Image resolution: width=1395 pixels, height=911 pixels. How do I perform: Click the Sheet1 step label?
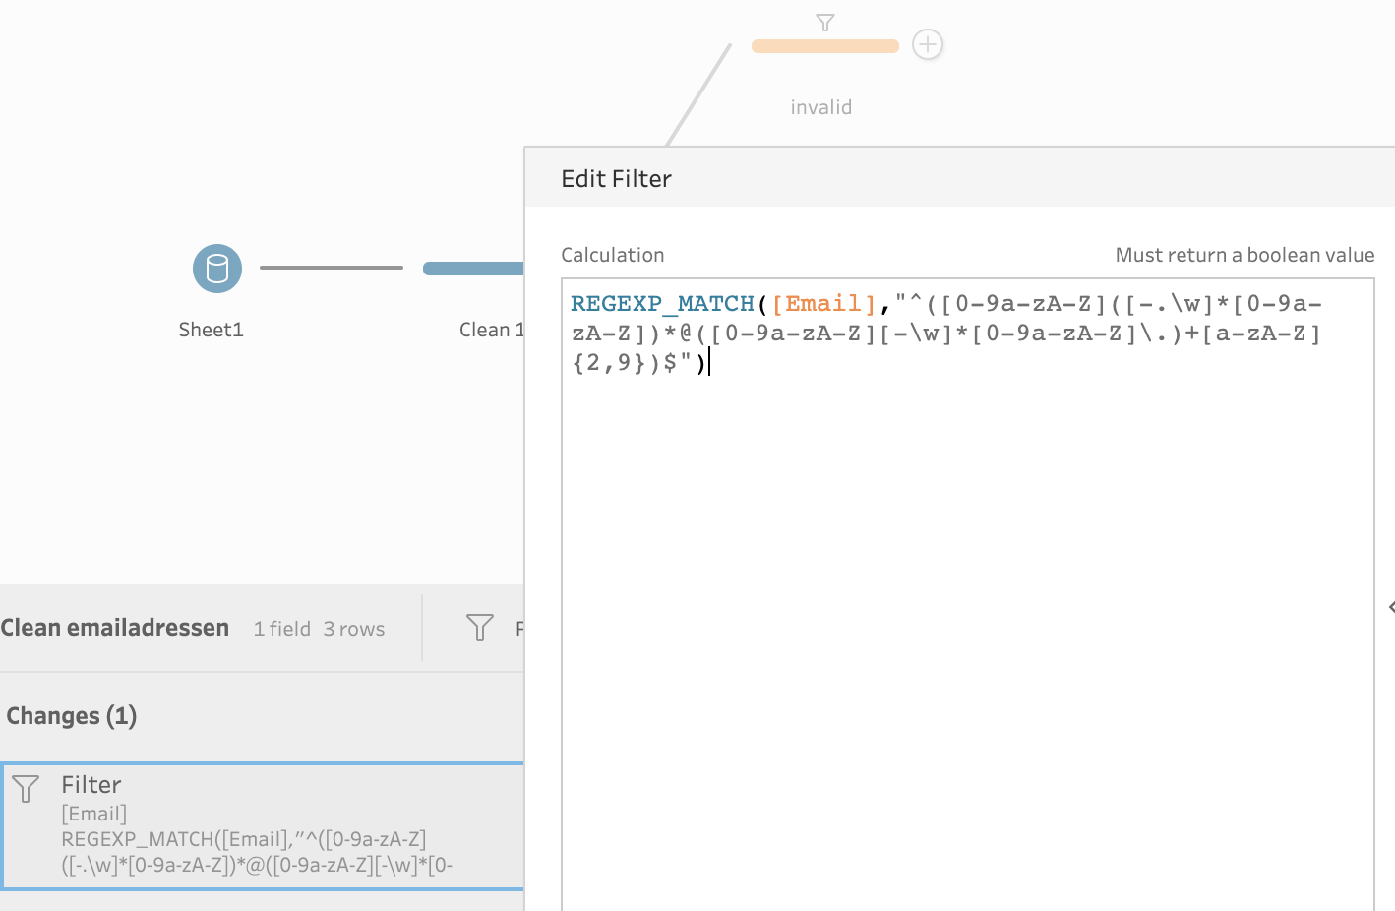[x=211, y=330]
